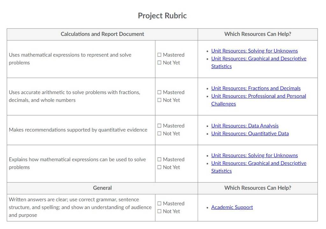Mark Not Yet for quantitative evidence recommendations row
This screenshot has height=229, width=326.
pos(159,133)
